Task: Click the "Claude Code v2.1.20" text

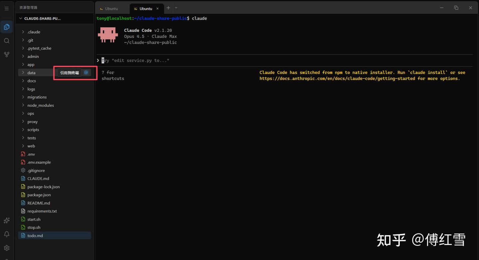Action: [x=148, y=30]
